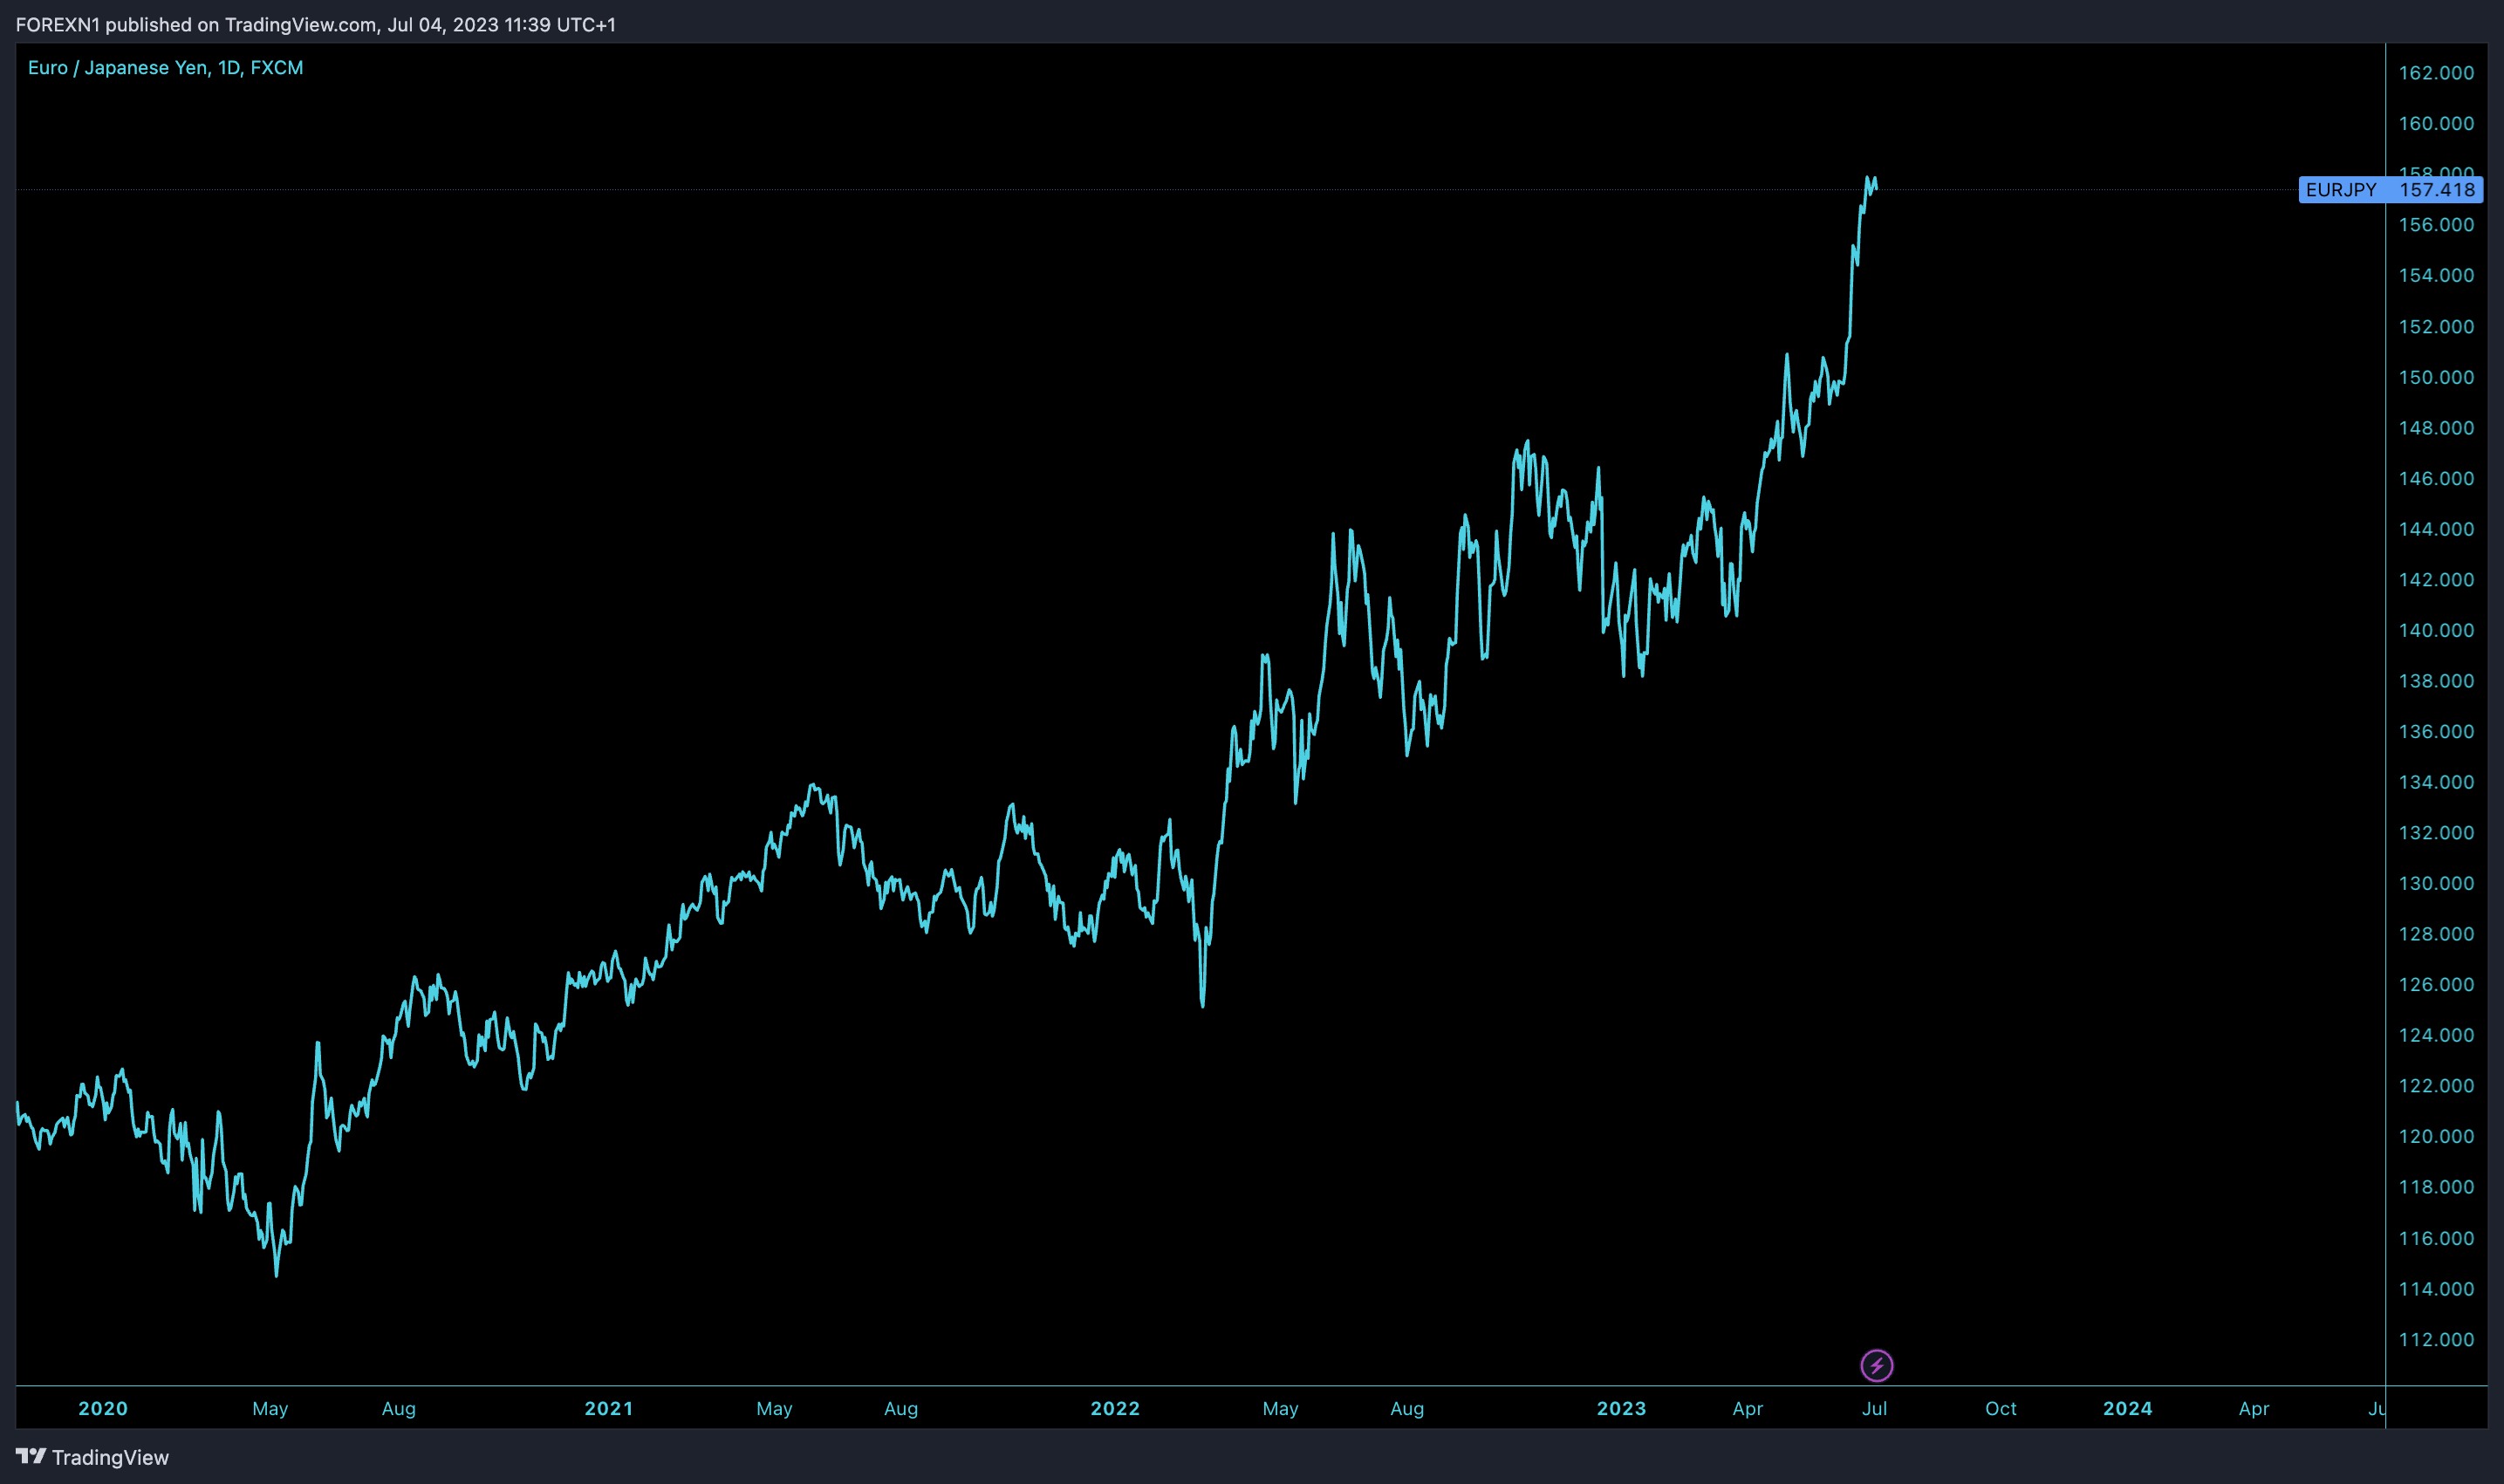Image resolution: width=2504 pixels, height=1484 pixels.
Task: Click the 118.000 price axis label
Action: [2436, 1187]
